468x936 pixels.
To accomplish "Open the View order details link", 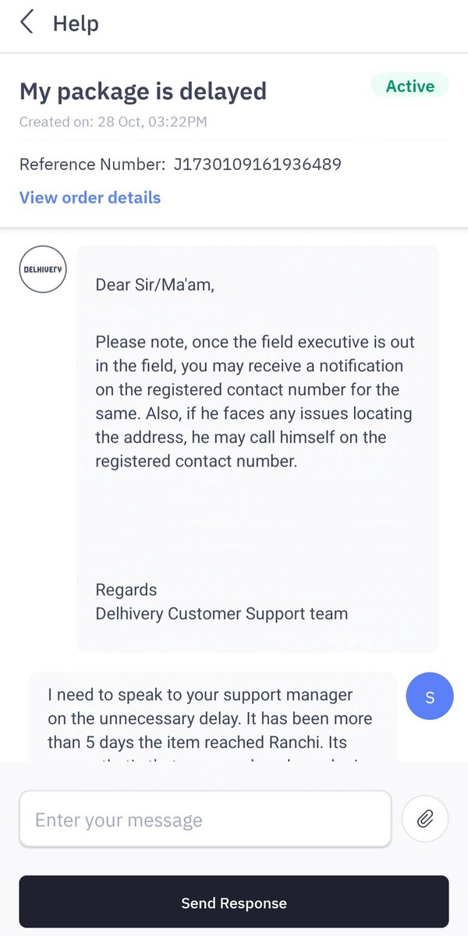I will coord(90,197).
